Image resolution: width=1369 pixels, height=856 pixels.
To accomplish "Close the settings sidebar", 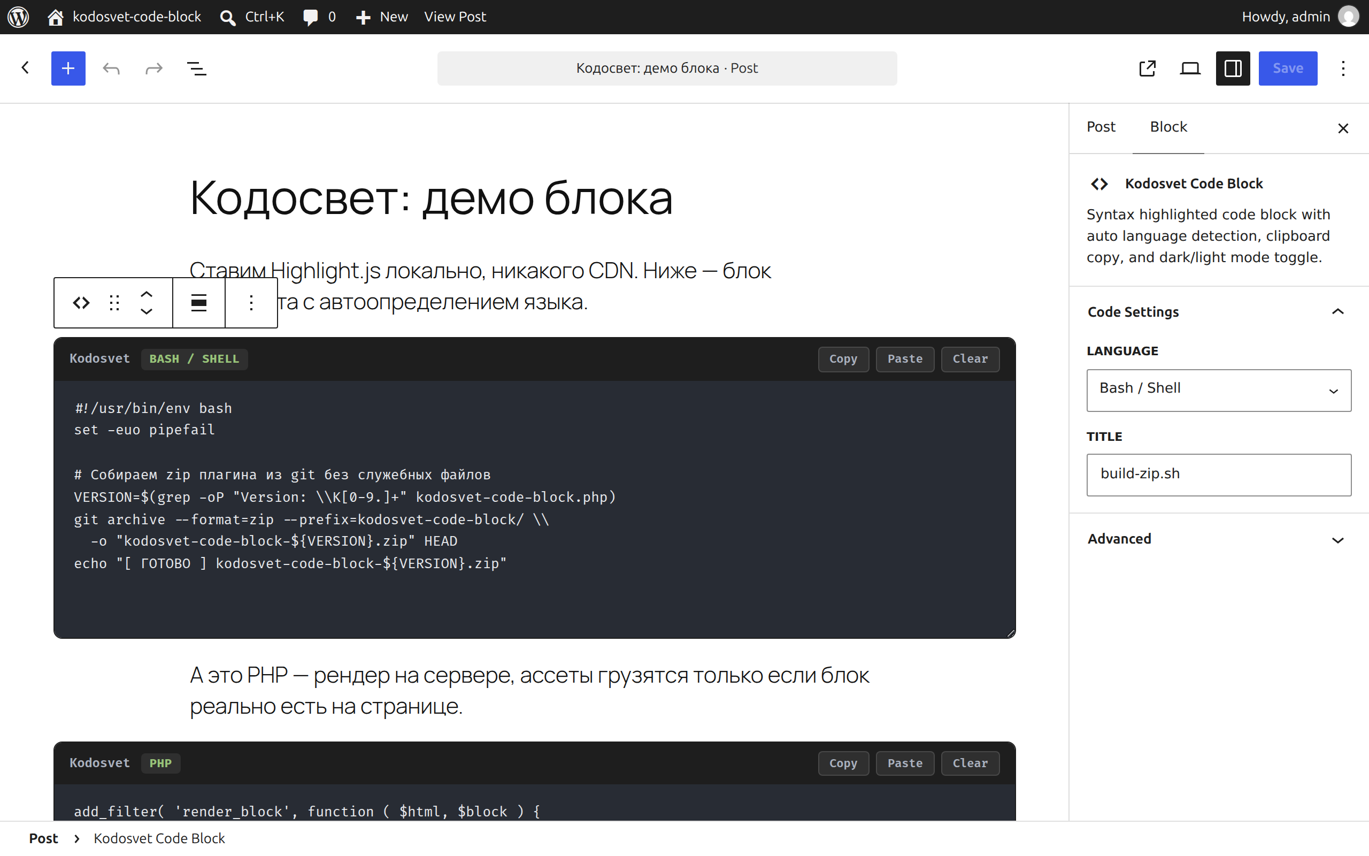I will (x=1343, y=128).
